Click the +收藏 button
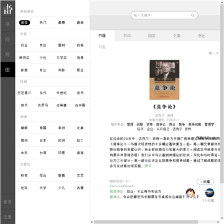 205,182
